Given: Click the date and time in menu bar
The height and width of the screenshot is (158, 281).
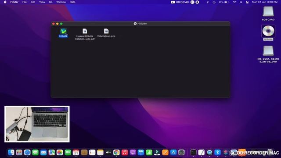Looking at the screenshot, I should (x=265, y=2).
